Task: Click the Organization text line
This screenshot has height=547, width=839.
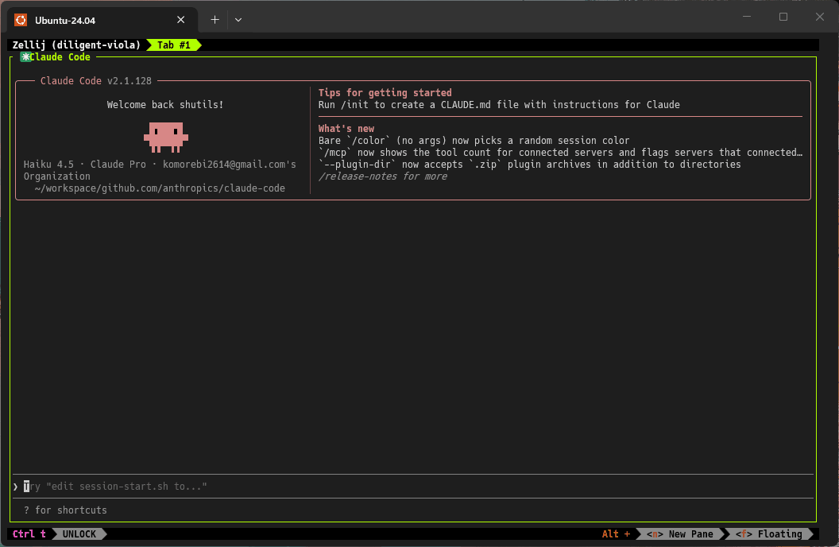Action: pos(56,177)
